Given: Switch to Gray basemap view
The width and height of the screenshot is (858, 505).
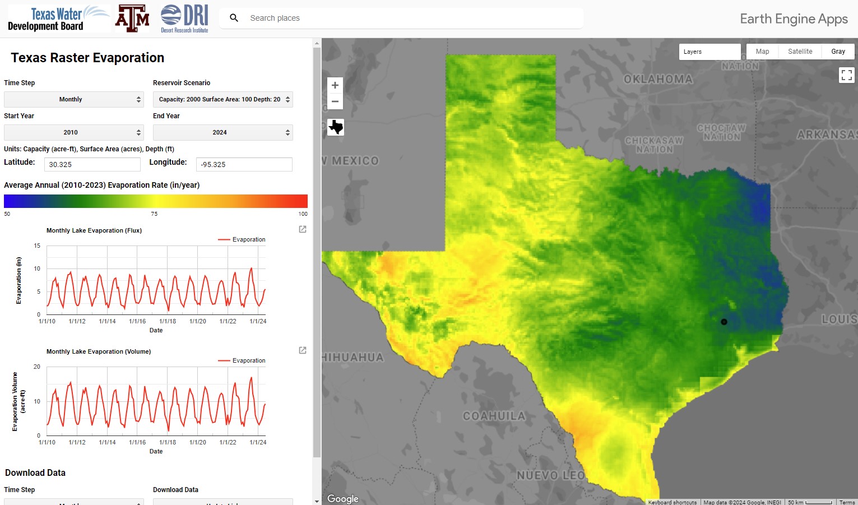Looking at the screenshot, I should (838, 52).
